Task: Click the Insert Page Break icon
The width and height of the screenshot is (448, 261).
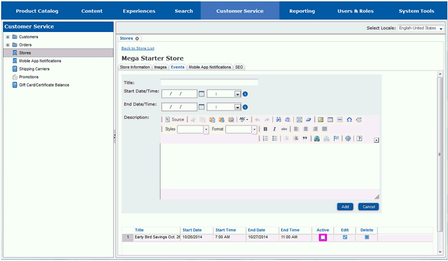Action: (359, 120)
